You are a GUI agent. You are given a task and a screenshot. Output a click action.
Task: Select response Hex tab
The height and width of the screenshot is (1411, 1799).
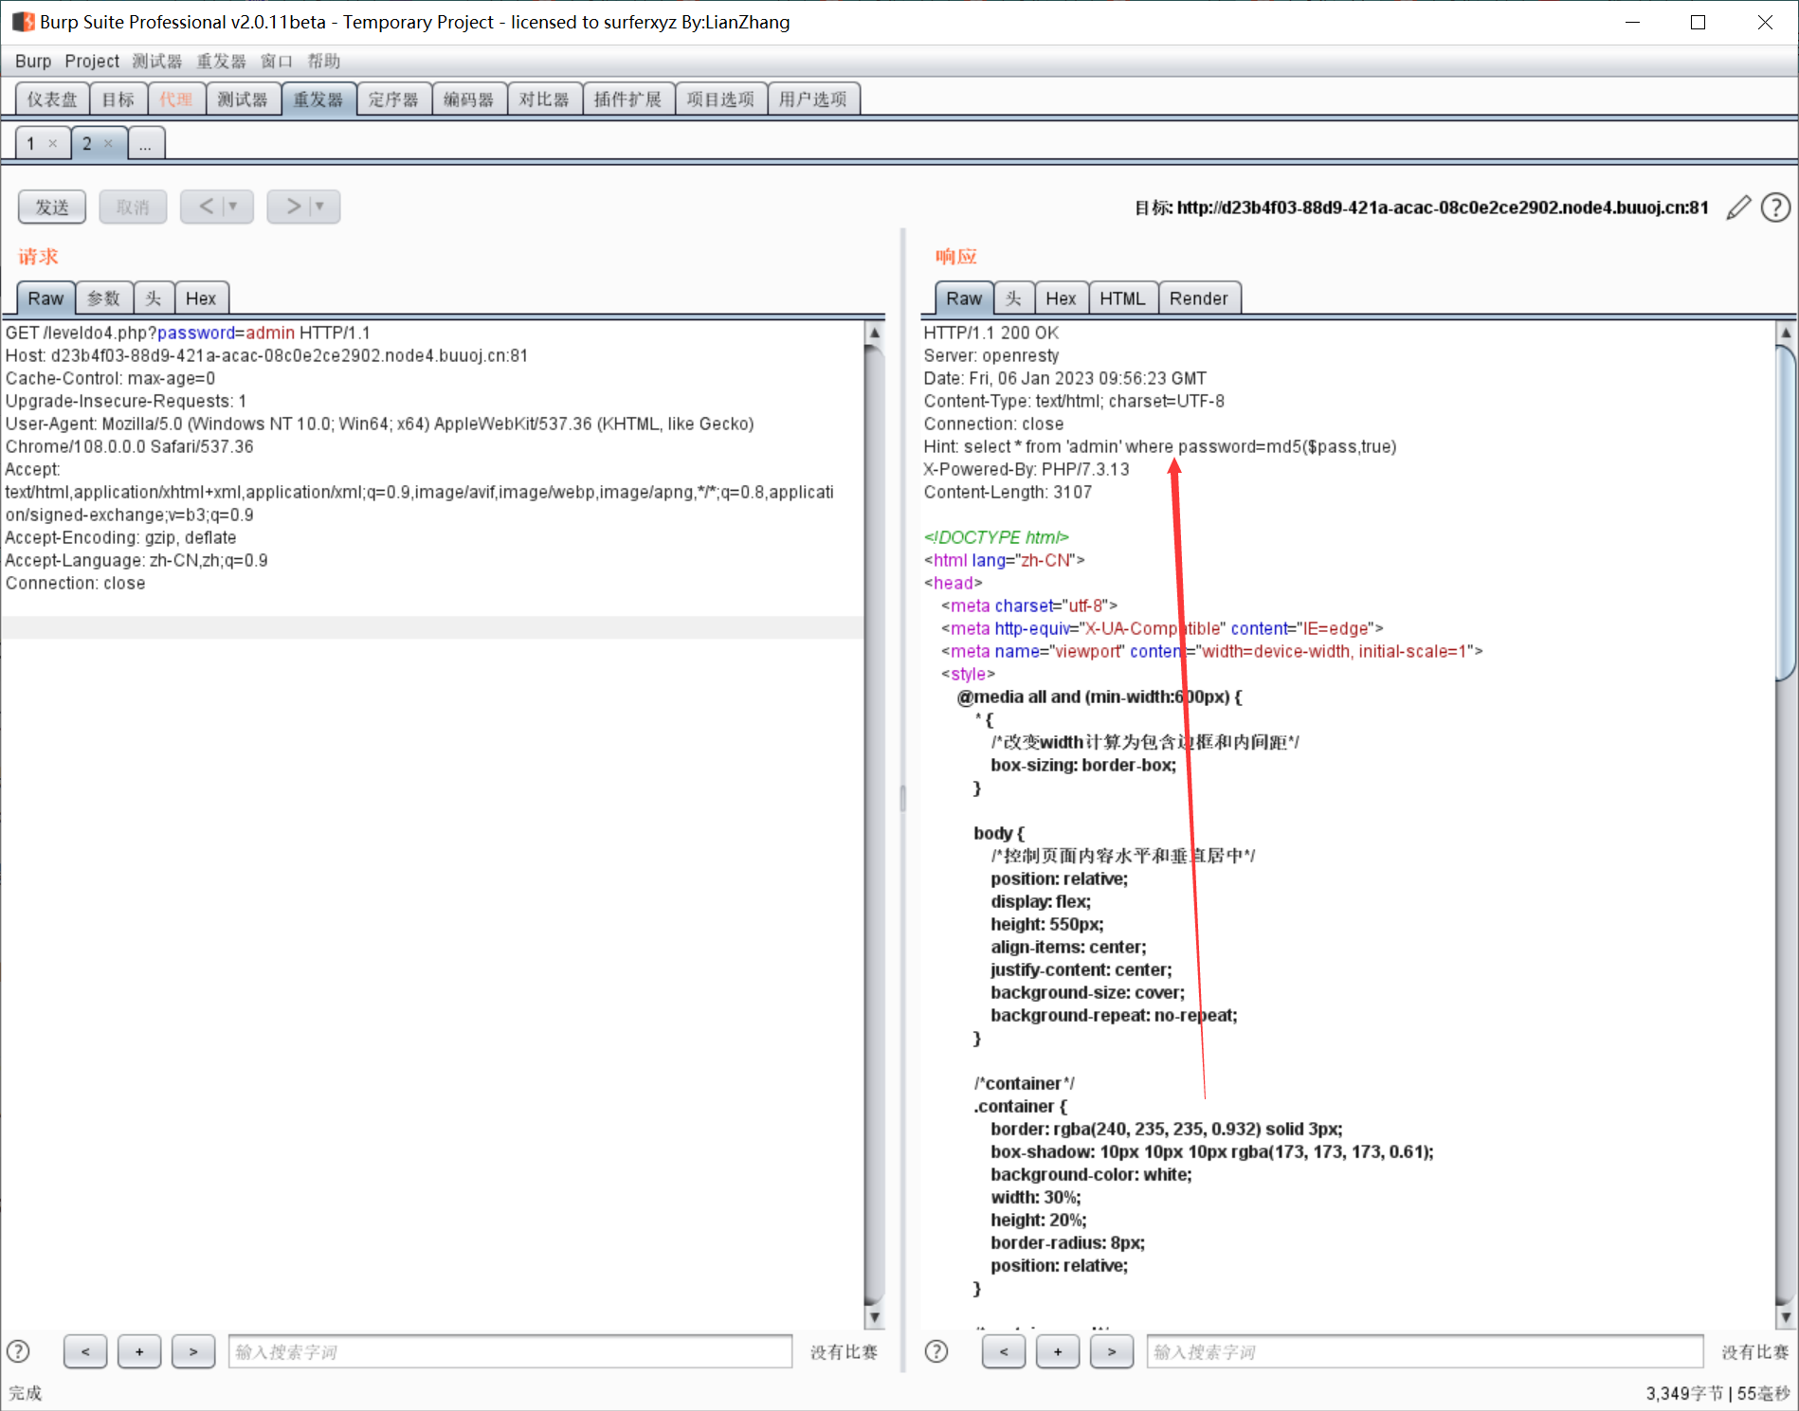(1061, 298)
